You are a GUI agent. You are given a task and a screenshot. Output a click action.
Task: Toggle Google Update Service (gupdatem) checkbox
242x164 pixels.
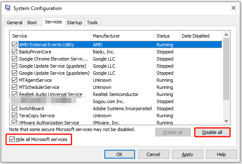pyautogui.click(x=15, y=73)
